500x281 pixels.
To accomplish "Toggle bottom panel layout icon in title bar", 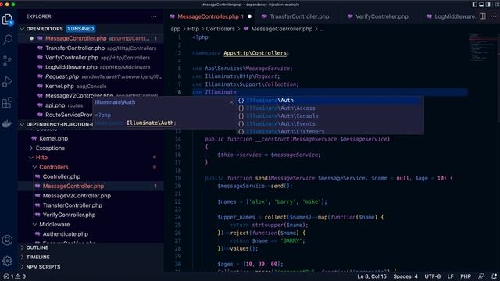I will [x=481, y=5].
